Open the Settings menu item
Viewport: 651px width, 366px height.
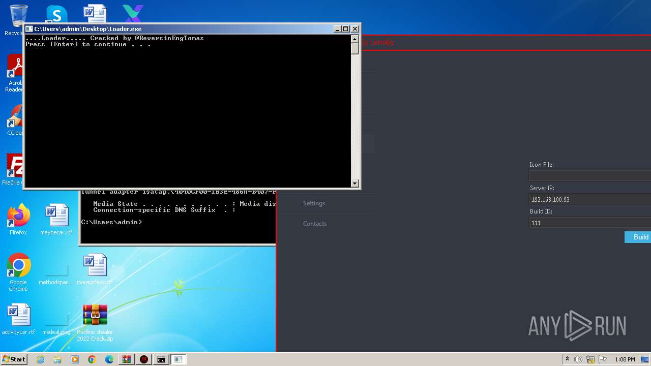314,203
